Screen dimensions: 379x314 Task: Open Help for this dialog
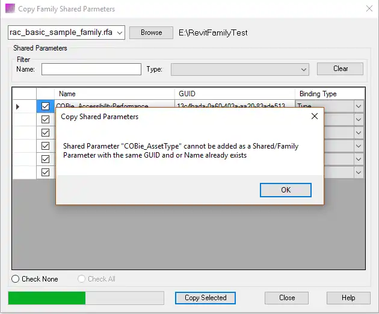pos(348,298)
